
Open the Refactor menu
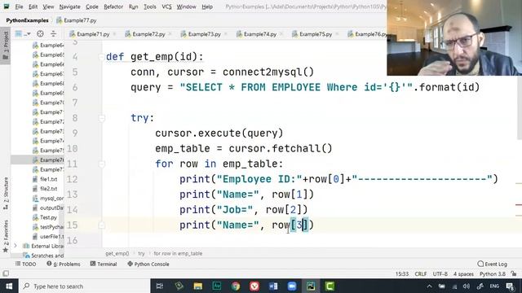[113, 7]
